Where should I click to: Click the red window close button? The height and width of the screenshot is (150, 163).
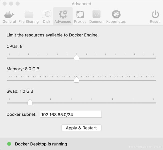(5, 4)
